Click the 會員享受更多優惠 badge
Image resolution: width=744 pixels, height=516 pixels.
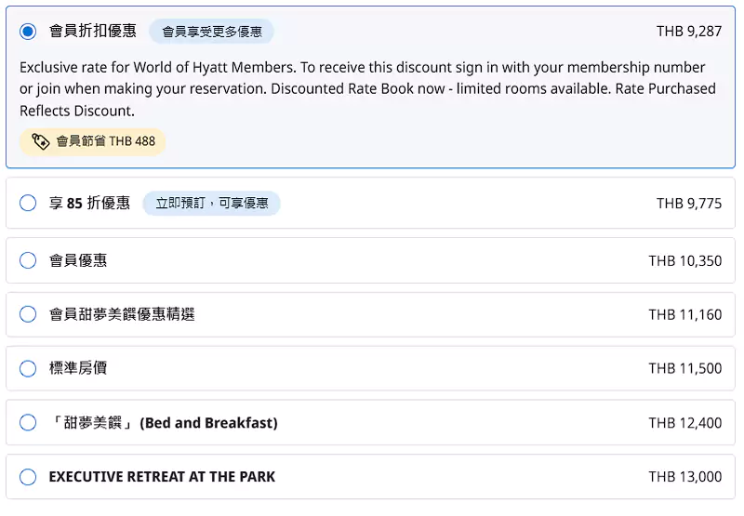tap(212, 32)
